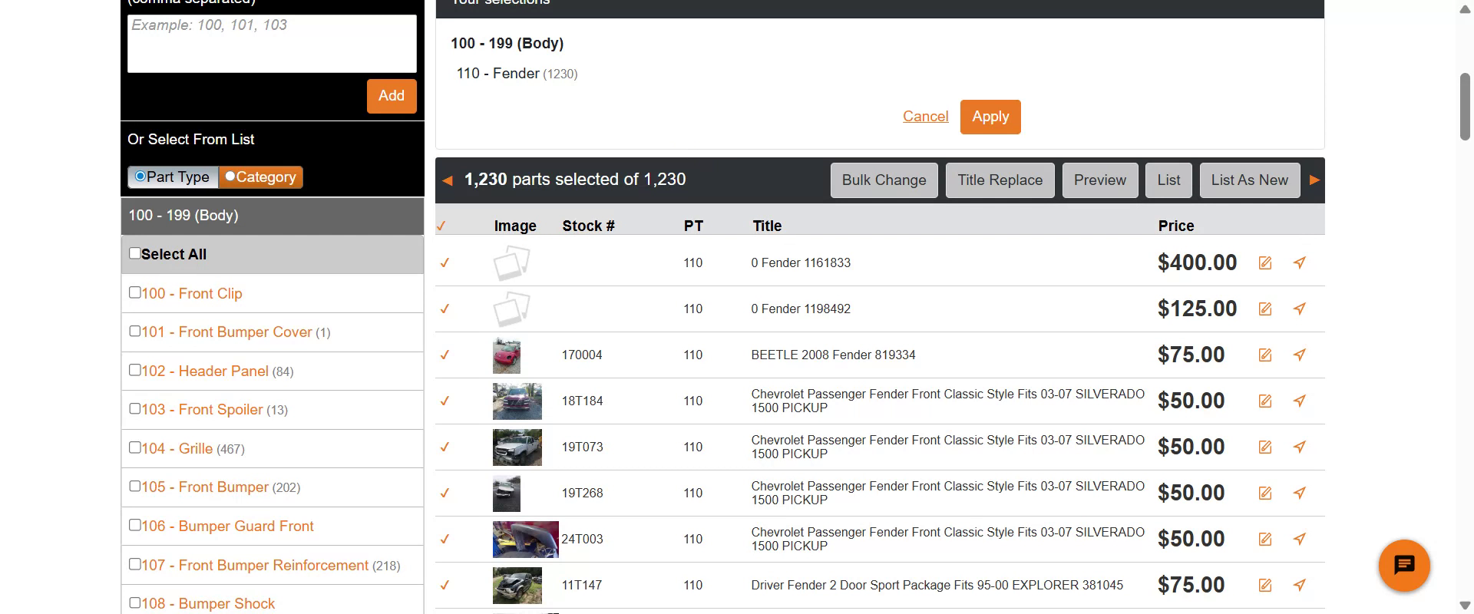Click the Preview button
The width and height of the screenshot is (1474, 614).
[x=1100, y=180]
